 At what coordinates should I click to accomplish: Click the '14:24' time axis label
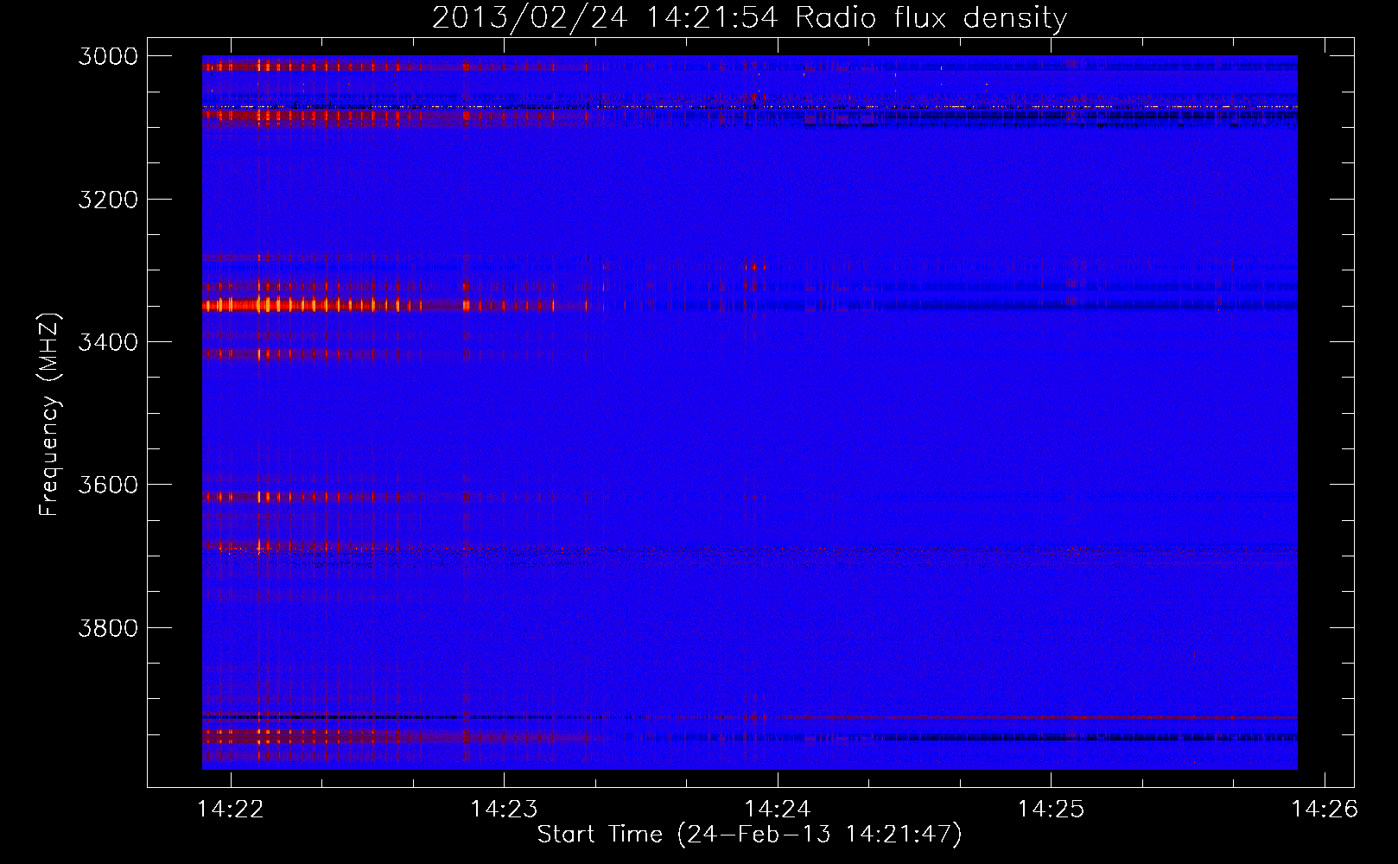[x=778, y=809]
